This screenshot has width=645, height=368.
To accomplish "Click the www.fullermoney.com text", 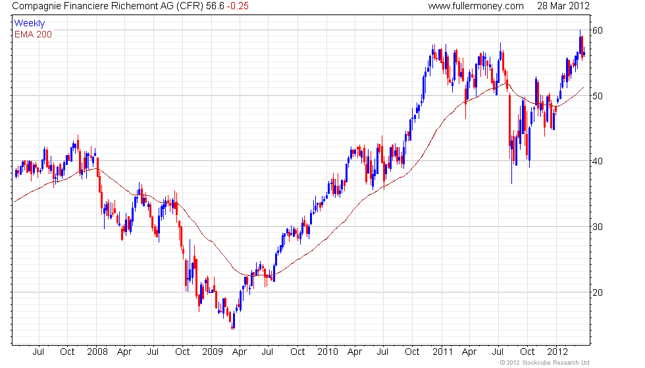I will pos(476,6).
